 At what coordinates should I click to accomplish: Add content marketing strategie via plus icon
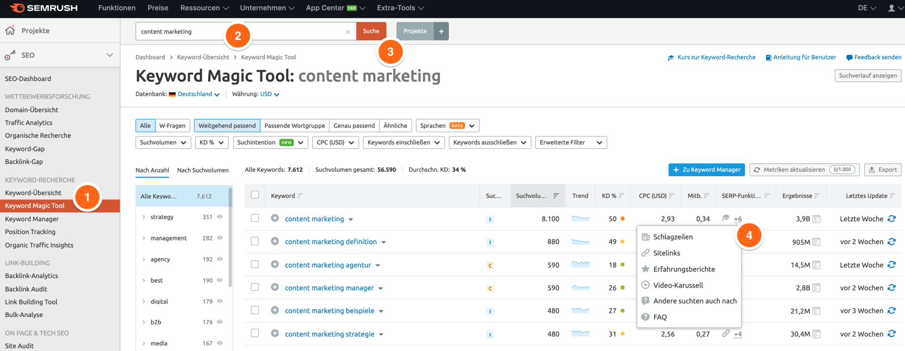(x=275, y=333)
